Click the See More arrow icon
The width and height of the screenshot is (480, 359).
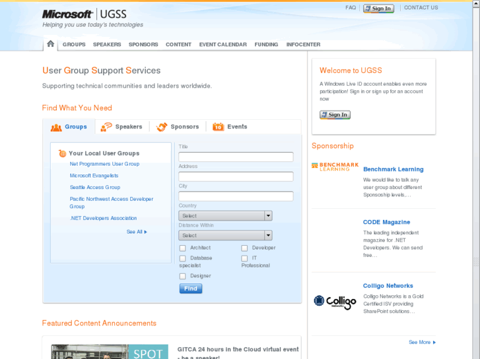pyautogui.click(x=434, y=342)
